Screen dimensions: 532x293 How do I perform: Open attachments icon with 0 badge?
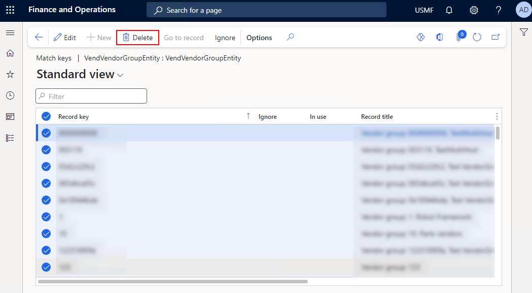click(460, 37)
